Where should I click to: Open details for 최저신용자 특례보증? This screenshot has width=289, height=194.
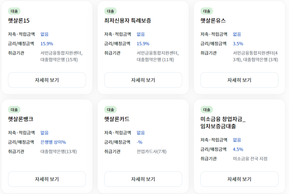tap(143, 80)
